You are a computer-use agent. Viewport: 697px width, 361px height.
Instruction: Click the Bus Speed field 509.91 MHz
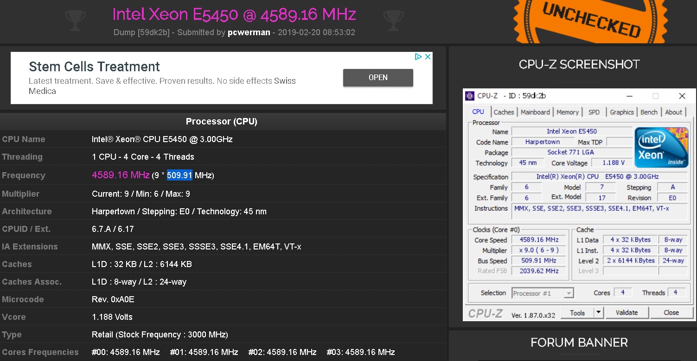(539, 261)
